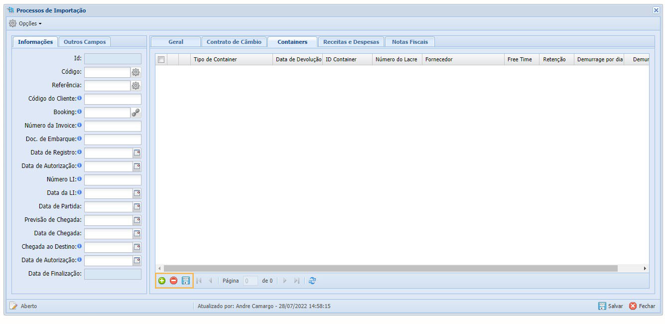Click info icon next to Número LI
665x324 pixels.
[80, 179]
